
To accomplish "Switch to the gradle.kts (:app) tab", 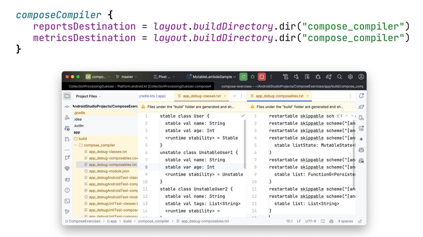I will pyautogui.click(x=152, y=96).
